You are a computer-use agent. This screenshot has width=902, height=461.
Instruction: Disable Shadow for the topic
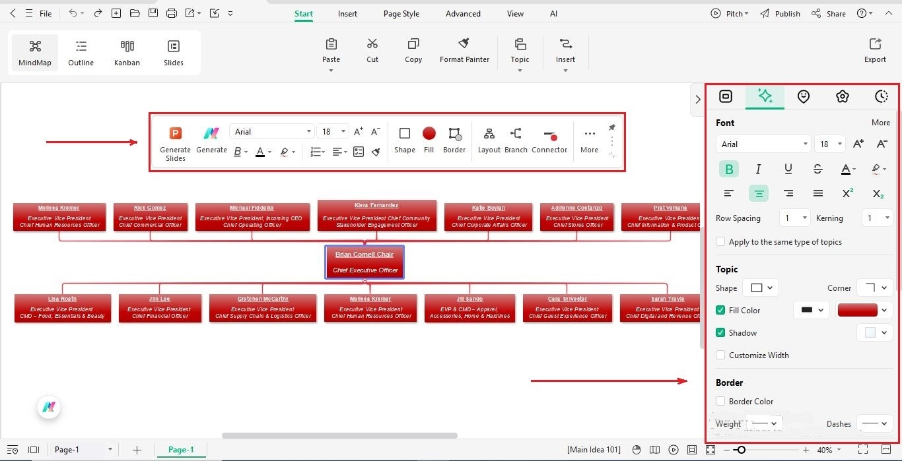720,332
